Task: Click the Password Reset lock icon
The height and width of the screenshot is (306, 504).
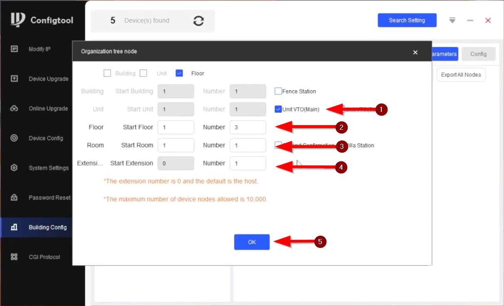Action: pos(14,197)
